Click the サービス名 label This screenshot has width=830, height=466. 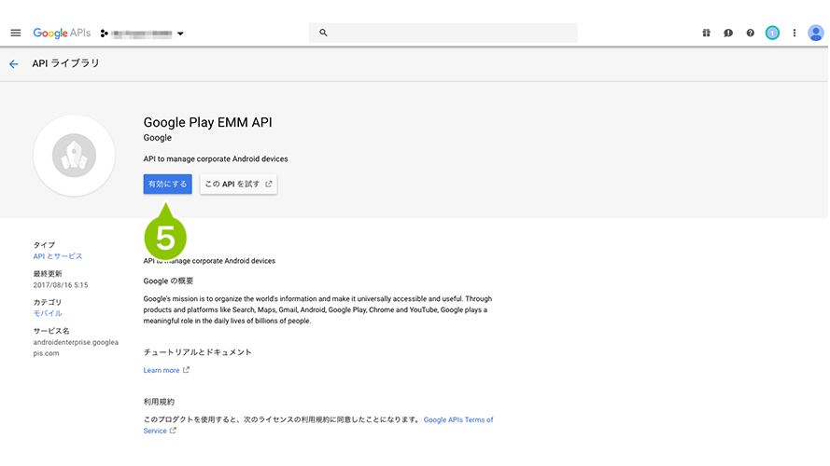click(51, 331)
